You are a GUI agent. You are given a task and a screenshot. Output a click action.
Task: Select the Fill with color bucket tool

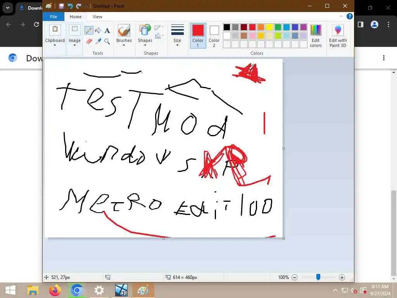coord(98,31)
